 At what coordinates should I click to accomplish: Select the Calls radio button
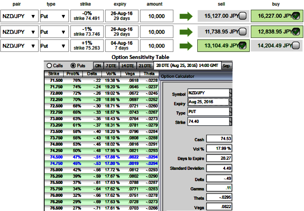tap(50, 66)
